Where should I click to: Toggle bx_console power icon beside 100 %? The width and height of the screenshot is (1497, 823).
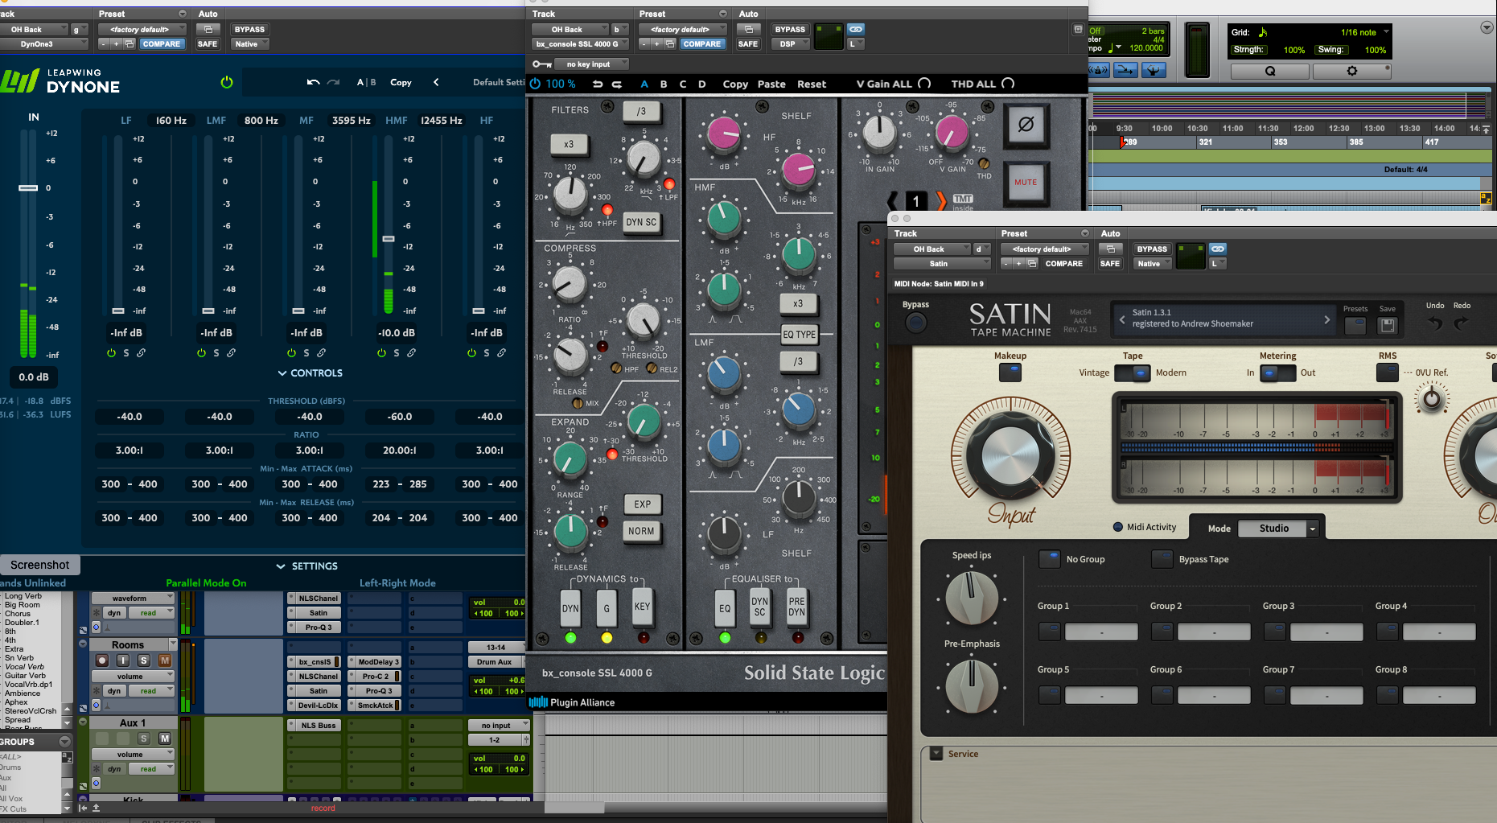pyautogui.click(x=536, y=84)
